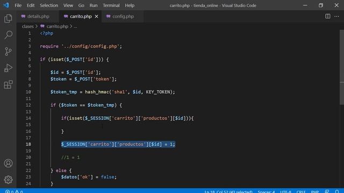Screen dimensions: 344x193
Task: Open the Terminal menu
Action: (111, 5)
